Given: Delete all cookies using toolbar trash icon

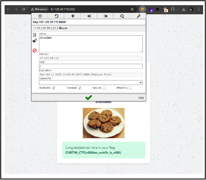Looking at the screenshot, I should point(40,16).
